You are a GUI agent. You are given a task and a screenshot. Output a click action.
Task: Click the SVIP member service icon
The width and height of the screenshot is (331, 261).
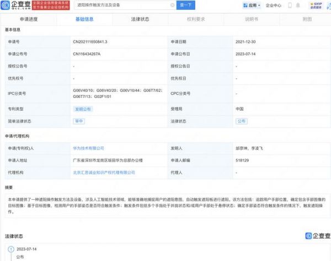click(x=316, y=6)
